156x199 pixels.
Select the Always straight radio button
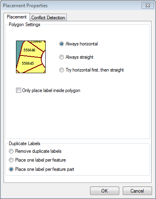point(76,57)
